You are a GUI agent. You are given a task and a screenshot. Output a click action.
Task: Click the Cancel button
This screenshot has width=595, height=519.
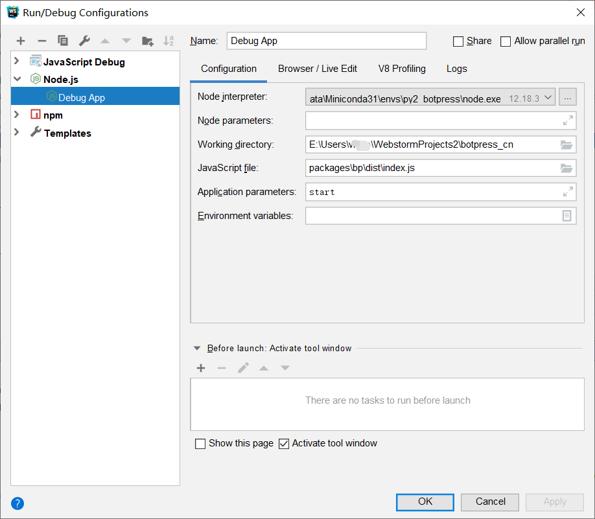click(x=490, y=502)
